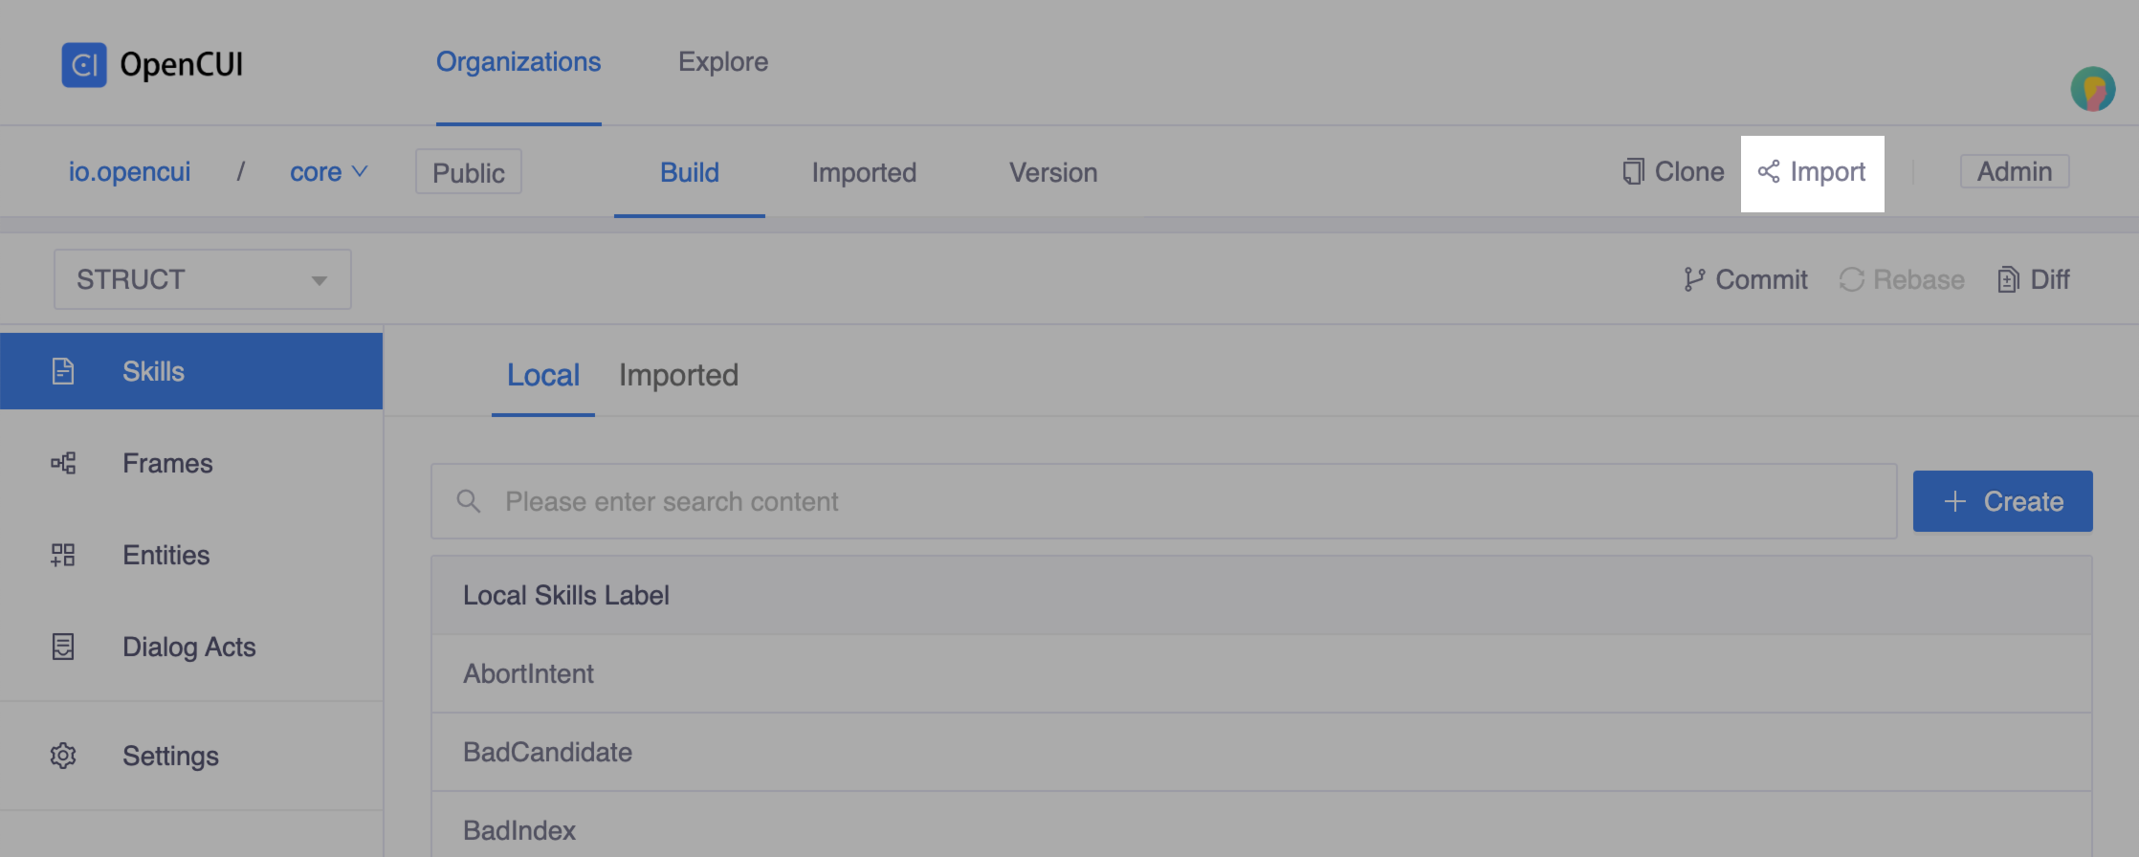The height and width of the screenshot is (857, 2139).
Task: Click the Frames icon in sidebar
Action: click(x=63, y=462)
